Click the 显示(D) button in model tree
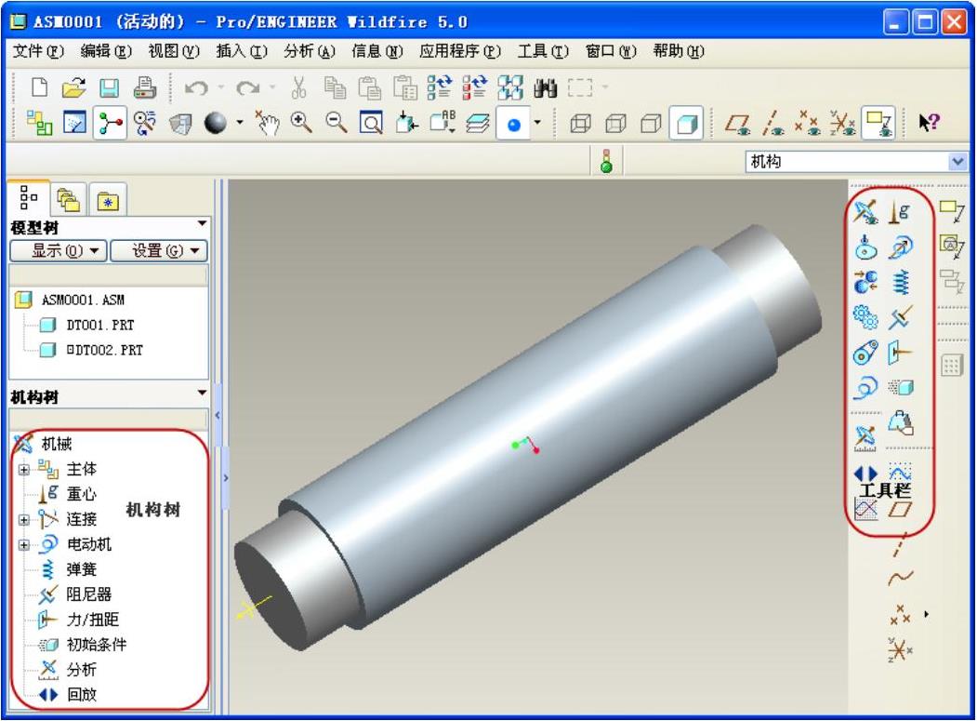This screenshot has height=721, width=977. 58,250
